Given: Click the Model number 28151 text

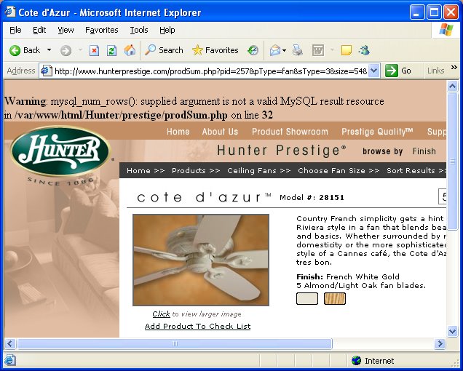Looking at the screenshot, I should [x=312, y=197].
